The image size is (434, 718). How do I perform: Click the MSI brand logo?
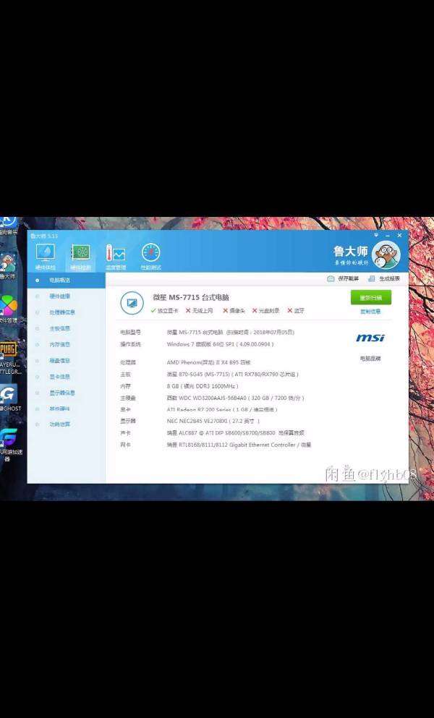tap(370, 338)
